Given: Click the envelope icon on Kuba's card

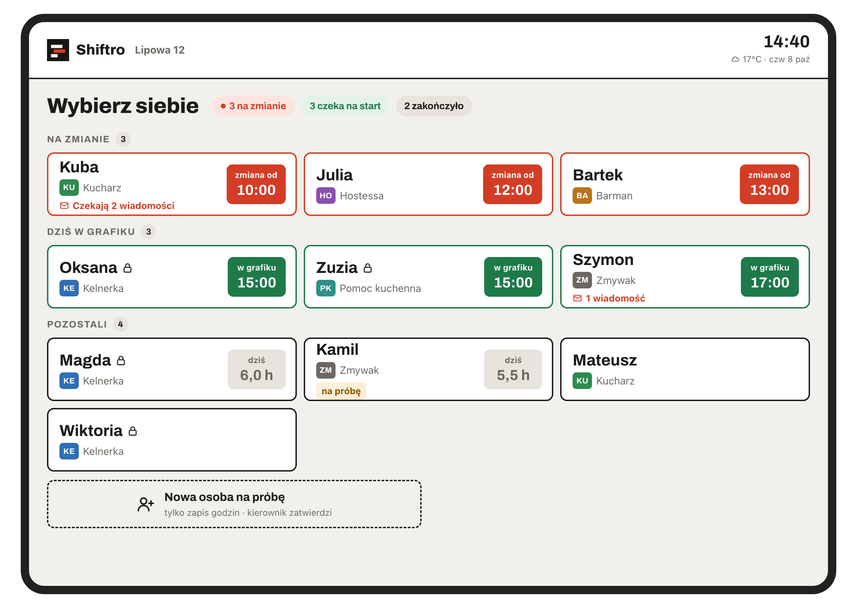Looking at the screenshot, I should click(x=64, y=206).
